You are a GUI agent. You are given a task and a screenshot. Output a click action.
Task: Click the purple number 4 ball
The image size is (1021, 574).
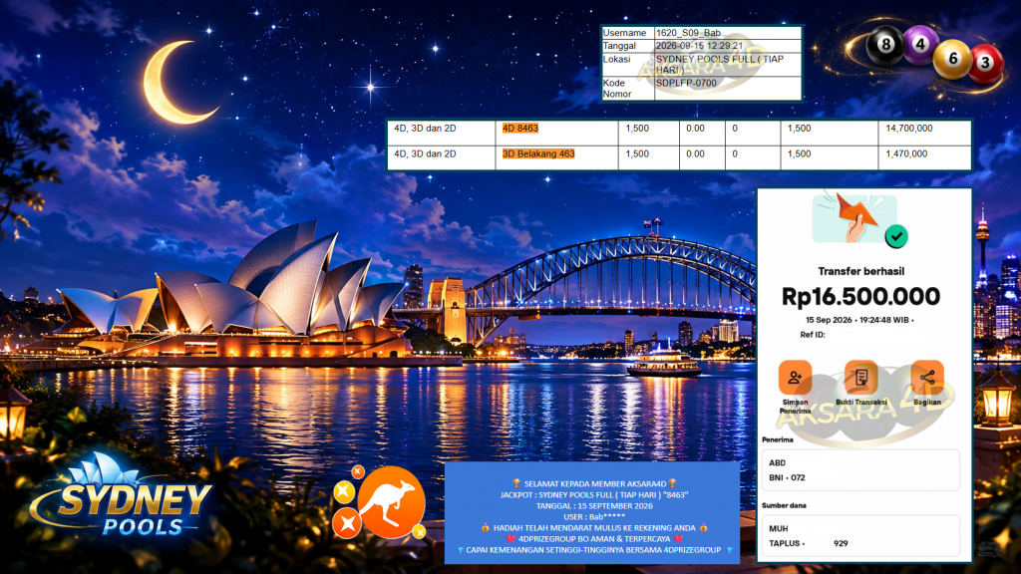pos(920,44)
